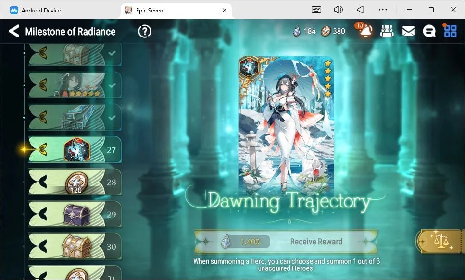Click the Receive Reward button
Screen dimensions: 465x280
(x=286, y=242)
